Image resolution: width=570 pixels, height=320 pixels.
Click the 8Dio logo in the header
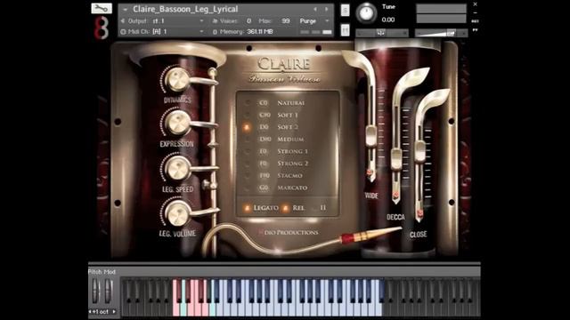click(102, 28)
